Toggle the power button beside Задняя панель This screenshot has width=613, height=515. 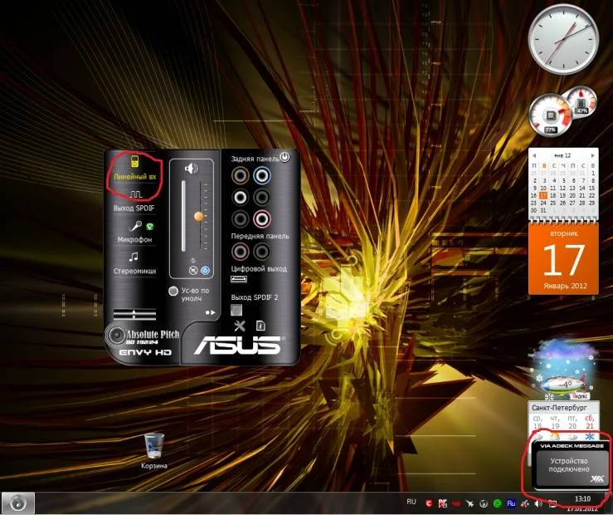(285, 157)
